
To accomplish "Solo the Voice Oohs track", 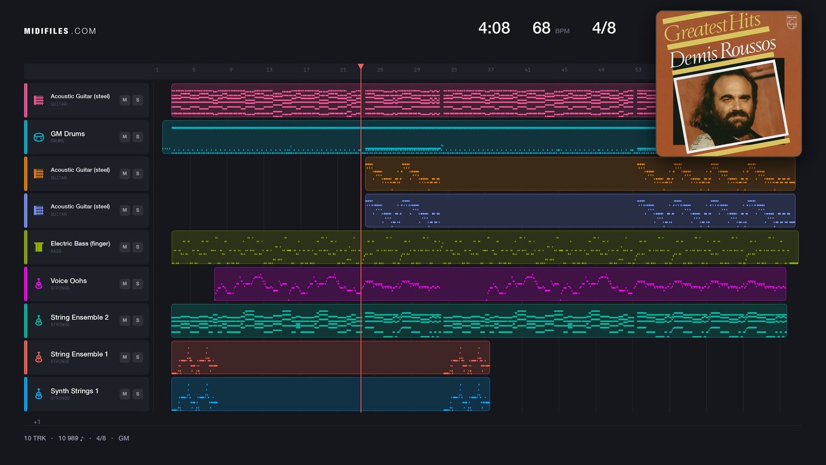I will [138, 284].
